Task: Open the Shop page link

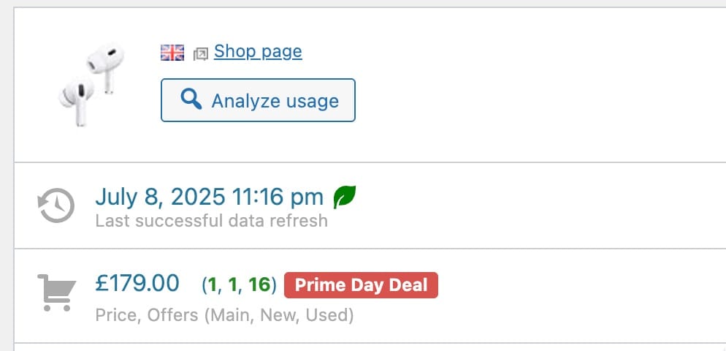Action: pyautogui.click(x=258, y=51)
